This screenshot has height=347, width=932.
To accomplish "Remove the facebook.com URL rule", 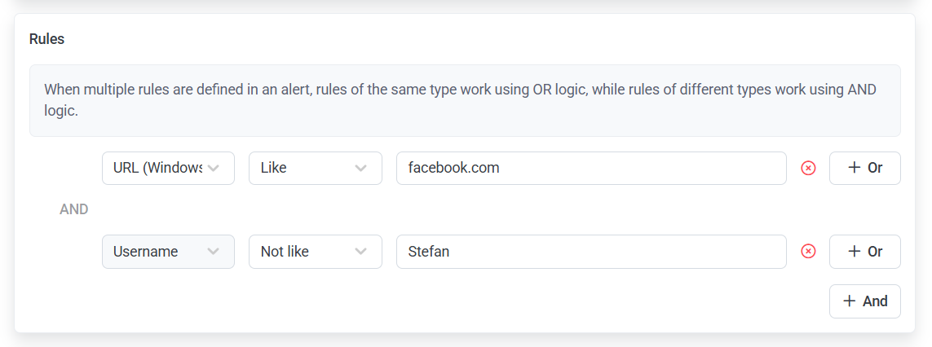I will pos(808,169).
